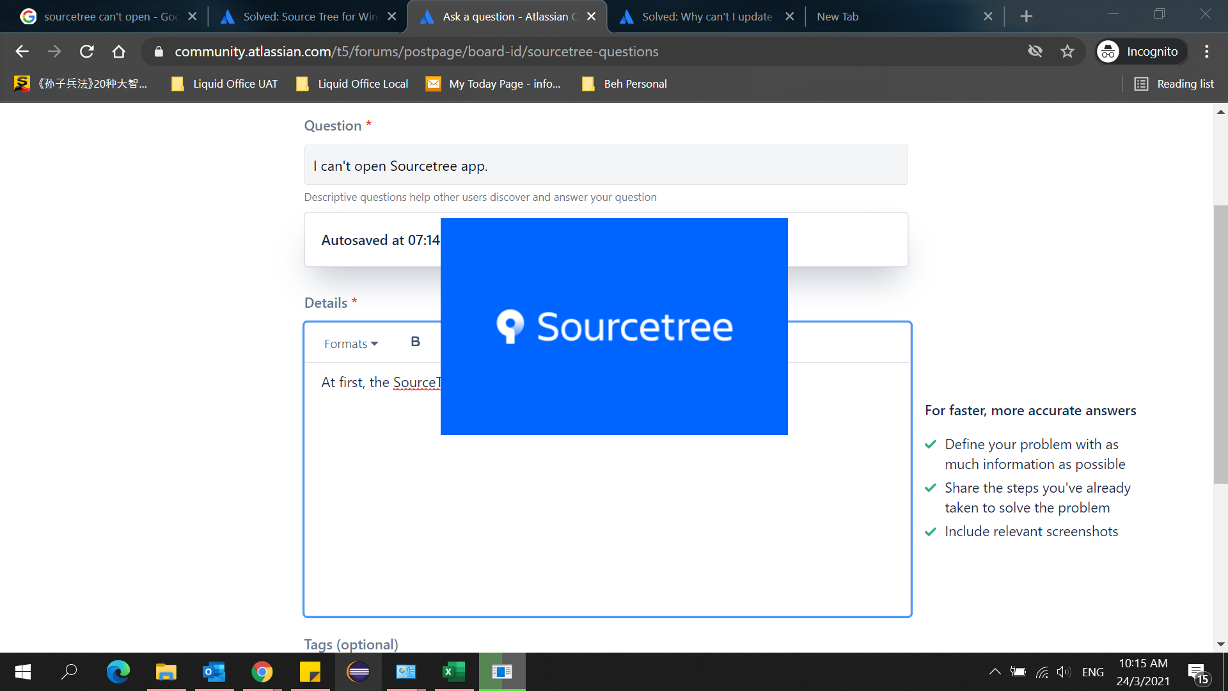Click in the address bar URL
This screenshot has height=691, width=1228.
coord(416,51)
